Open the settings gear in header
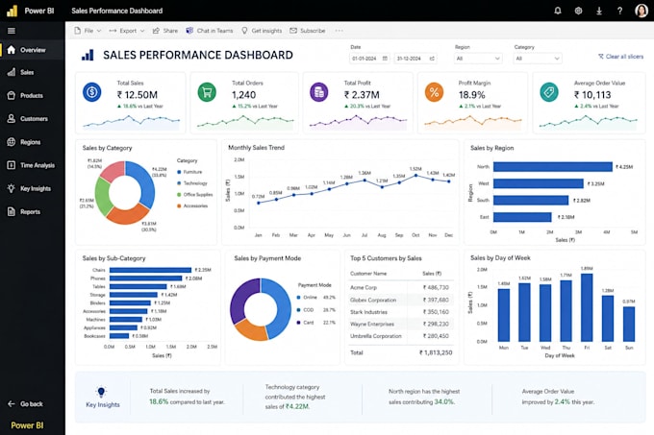 pyautogui.click(x=578, y=11)
